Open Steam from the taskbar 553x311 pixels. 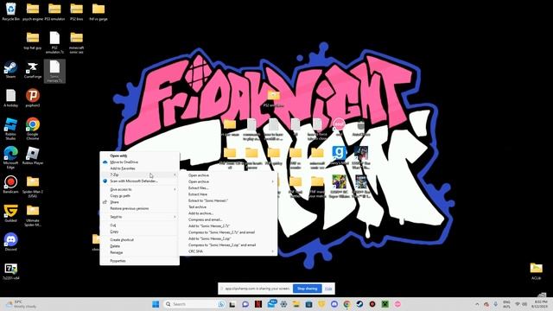coord(359,304)
